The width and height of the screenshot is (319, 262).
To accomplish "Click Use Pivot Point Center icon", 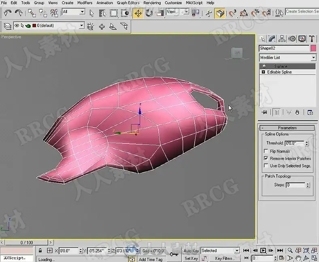I will point(195,13).
